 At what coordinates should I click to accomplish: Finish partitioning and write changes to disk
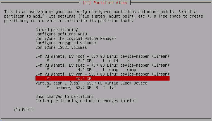tap(85, 101)
